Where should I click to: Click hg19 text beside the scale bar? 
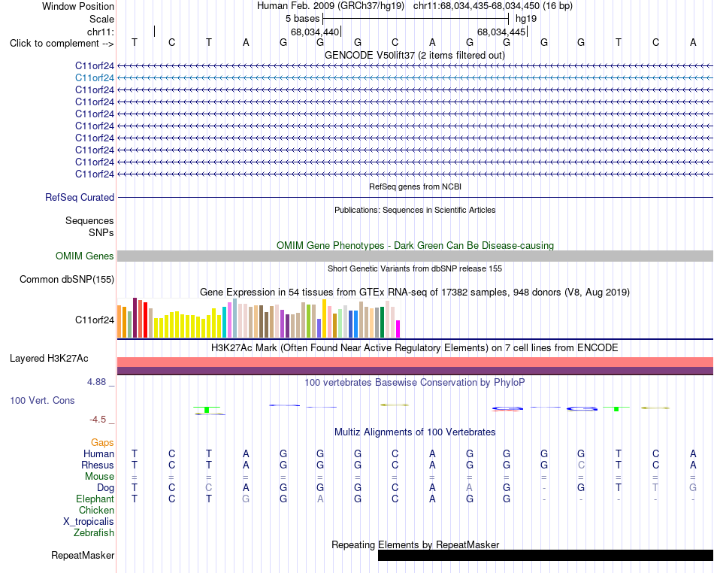[x=526, y=19]
